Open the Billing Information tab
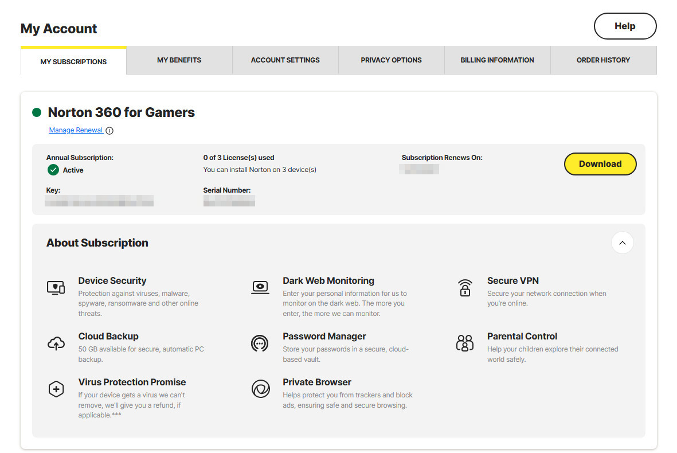 (498, 60)
